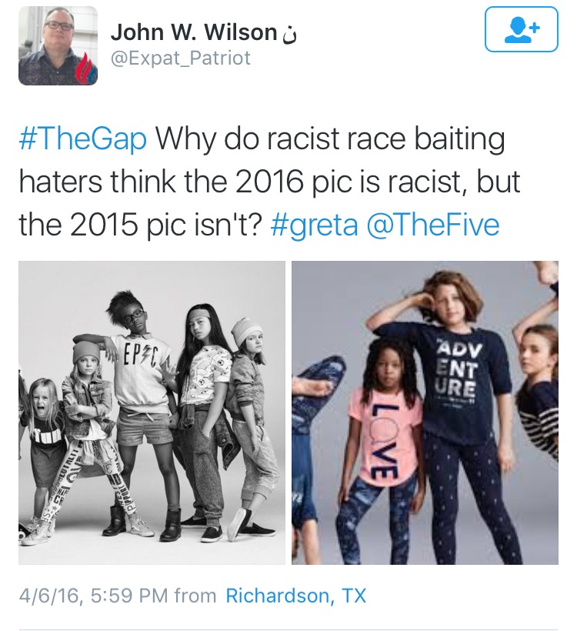Viewport: 577px width, 631px height.
Task: Open the @Expat_Patriot handle
Action: pos(181,58)
